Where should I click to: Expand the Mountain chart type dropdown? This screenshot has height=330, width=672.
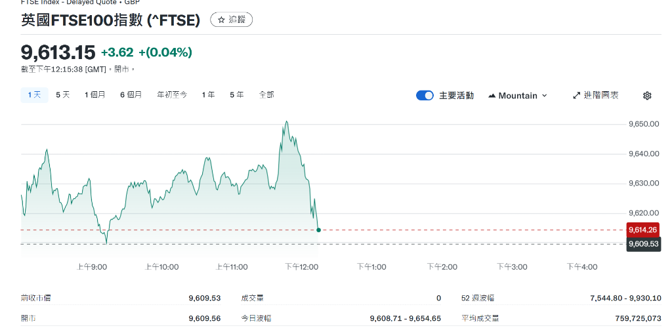tap(543, 96)
